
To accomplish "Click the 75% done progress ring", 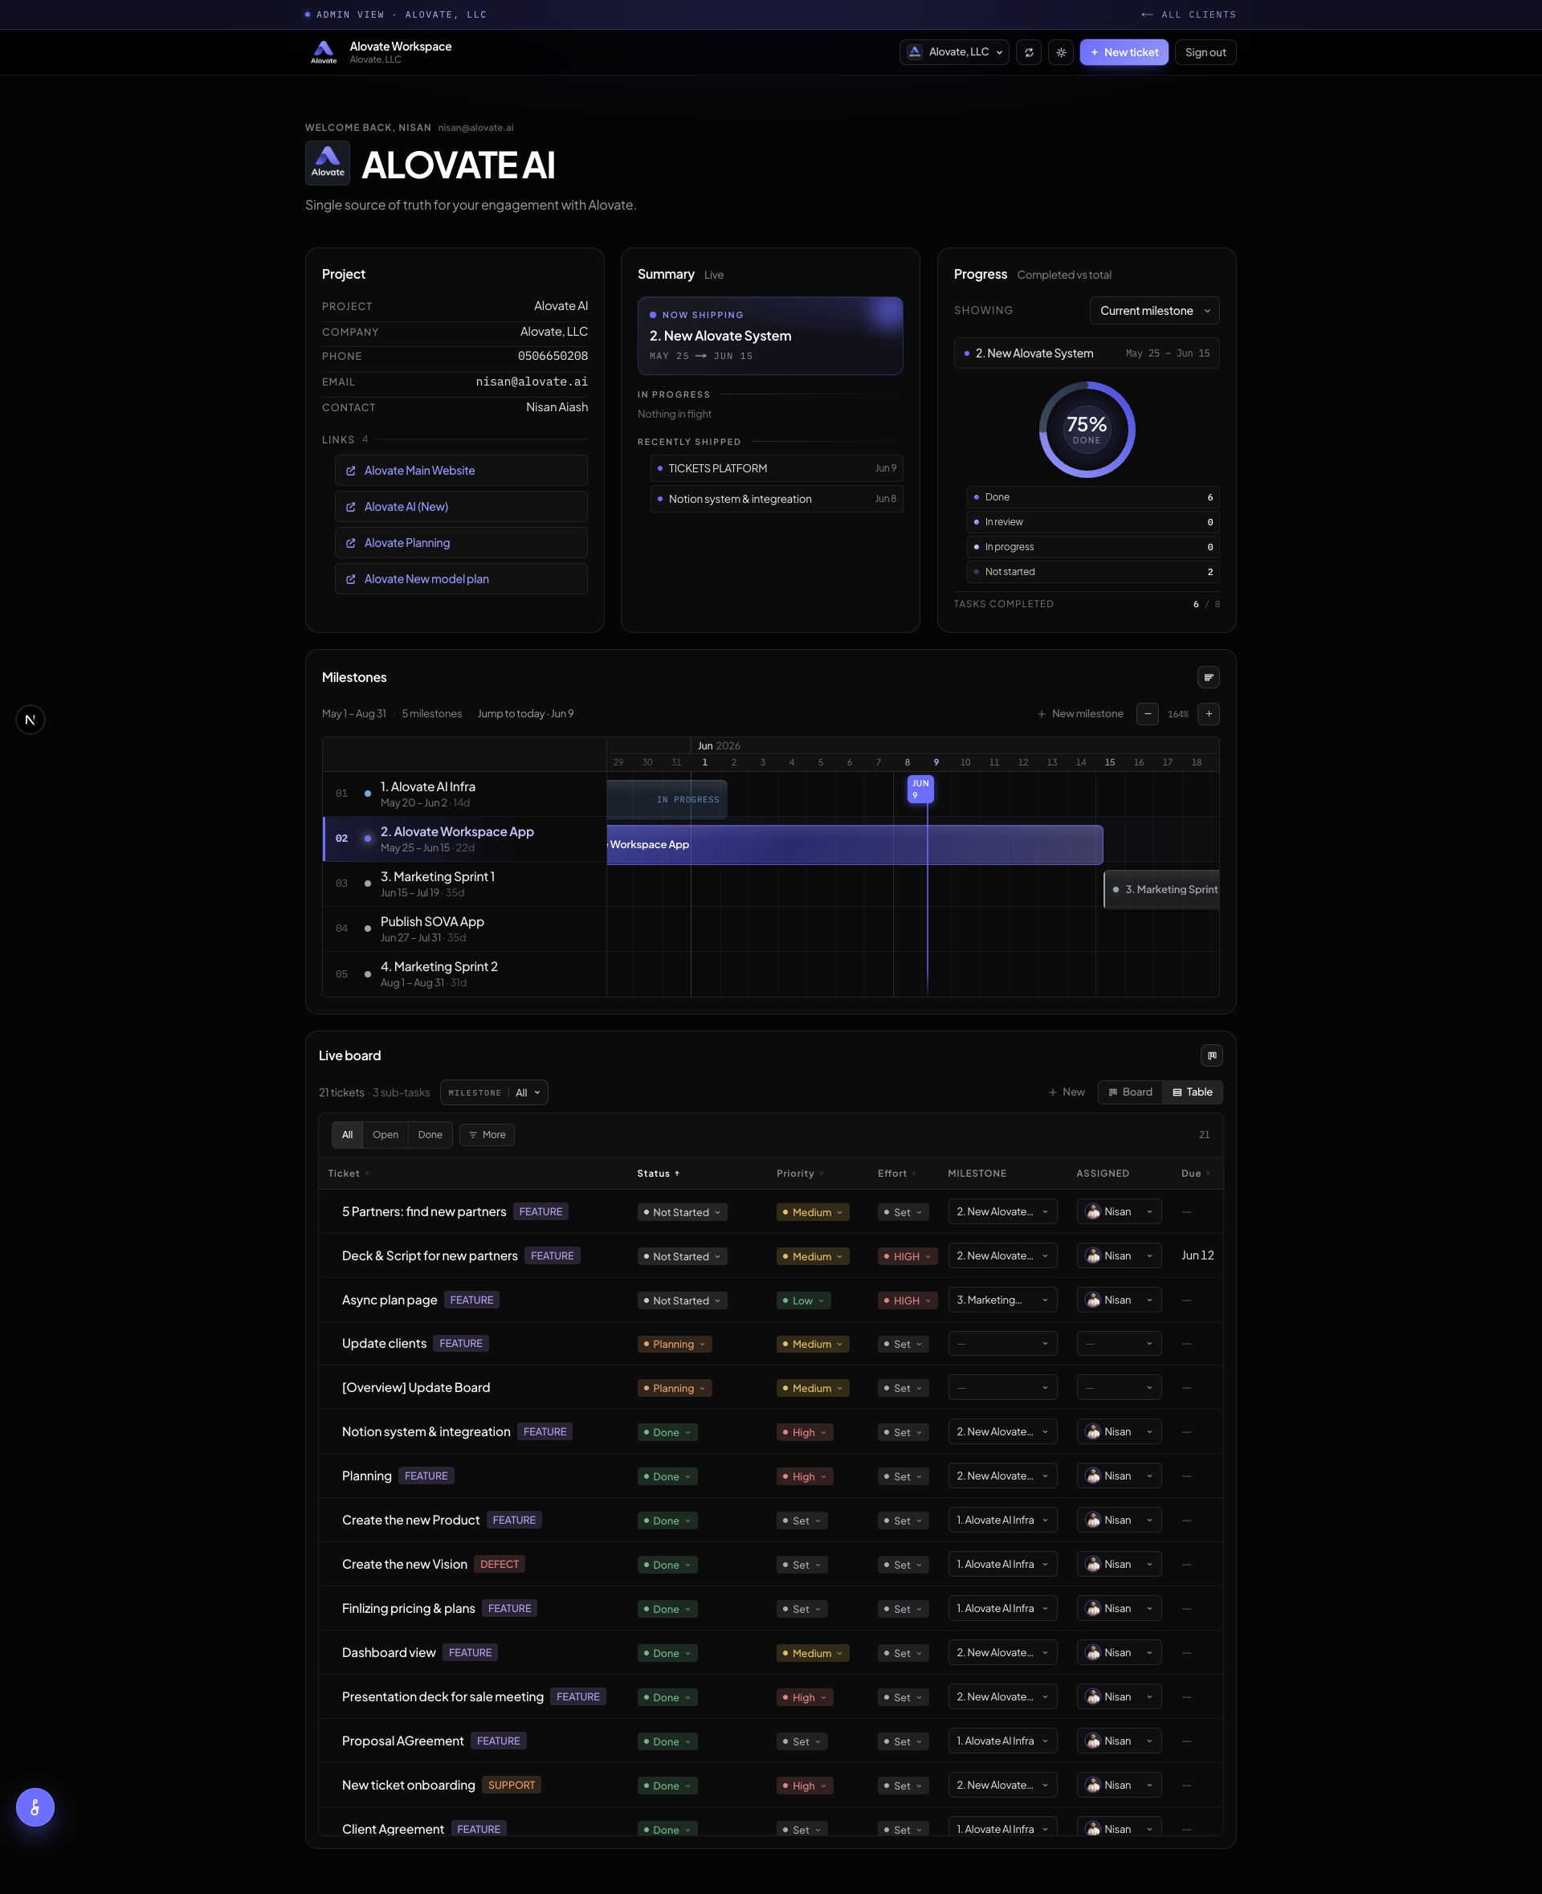I will pos(1087,429).
